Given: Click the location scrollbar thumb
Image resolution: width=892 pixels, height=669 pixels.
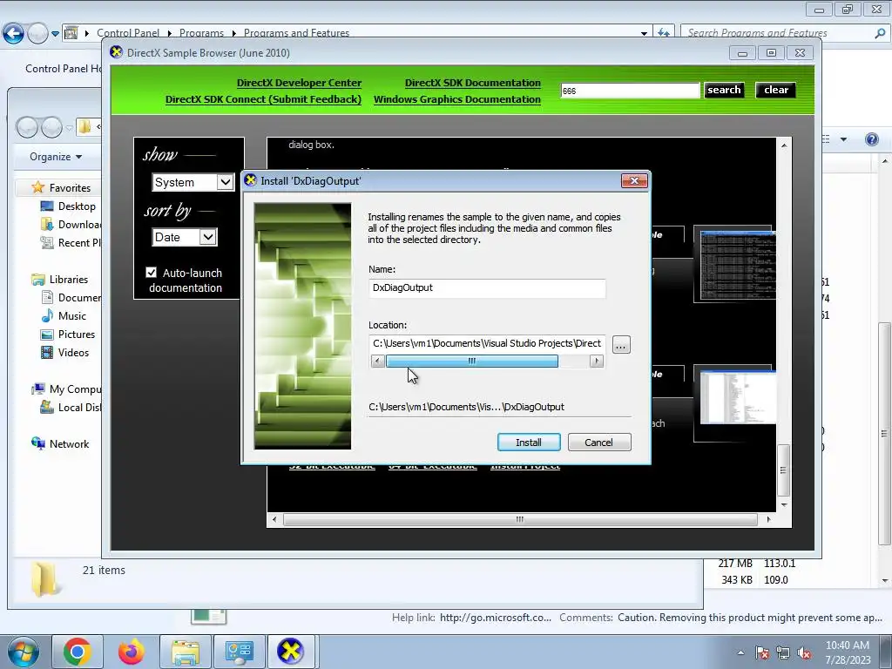Looking at the screenshot, I should 471,362.
